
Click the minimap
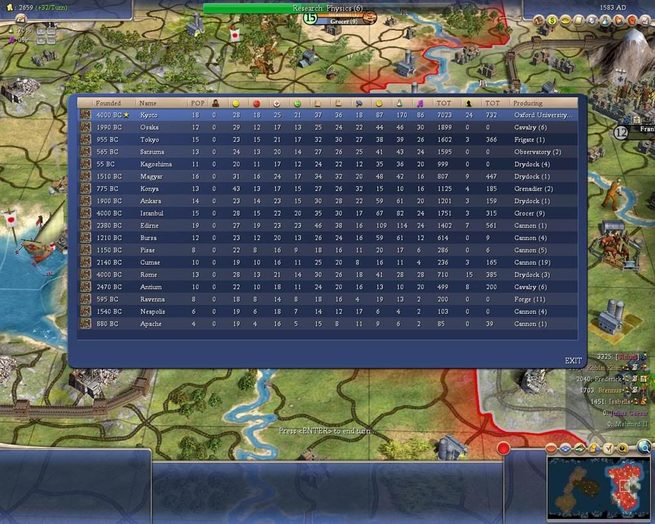599,488
